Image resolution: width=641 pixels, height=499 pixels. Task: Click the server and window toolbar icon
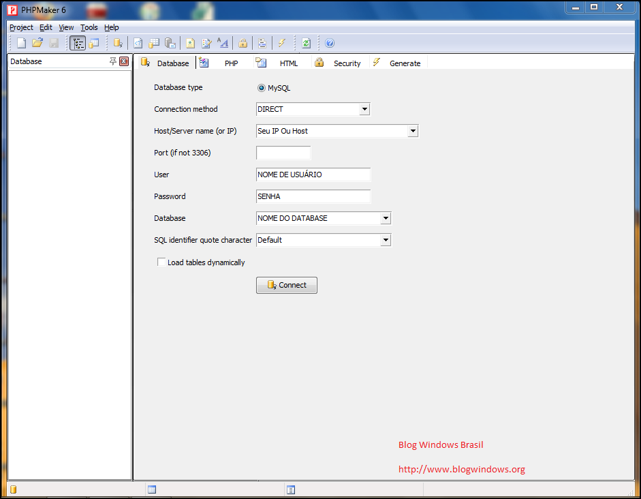[x=170, y=43]
